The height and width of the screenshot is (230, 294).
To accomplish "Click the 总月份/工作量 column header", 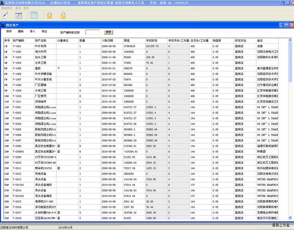I will [x=200, y=40].
